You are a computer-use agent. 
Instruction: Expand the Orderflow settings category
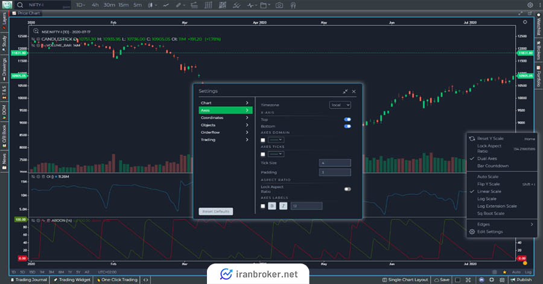(x=225, y=132)
